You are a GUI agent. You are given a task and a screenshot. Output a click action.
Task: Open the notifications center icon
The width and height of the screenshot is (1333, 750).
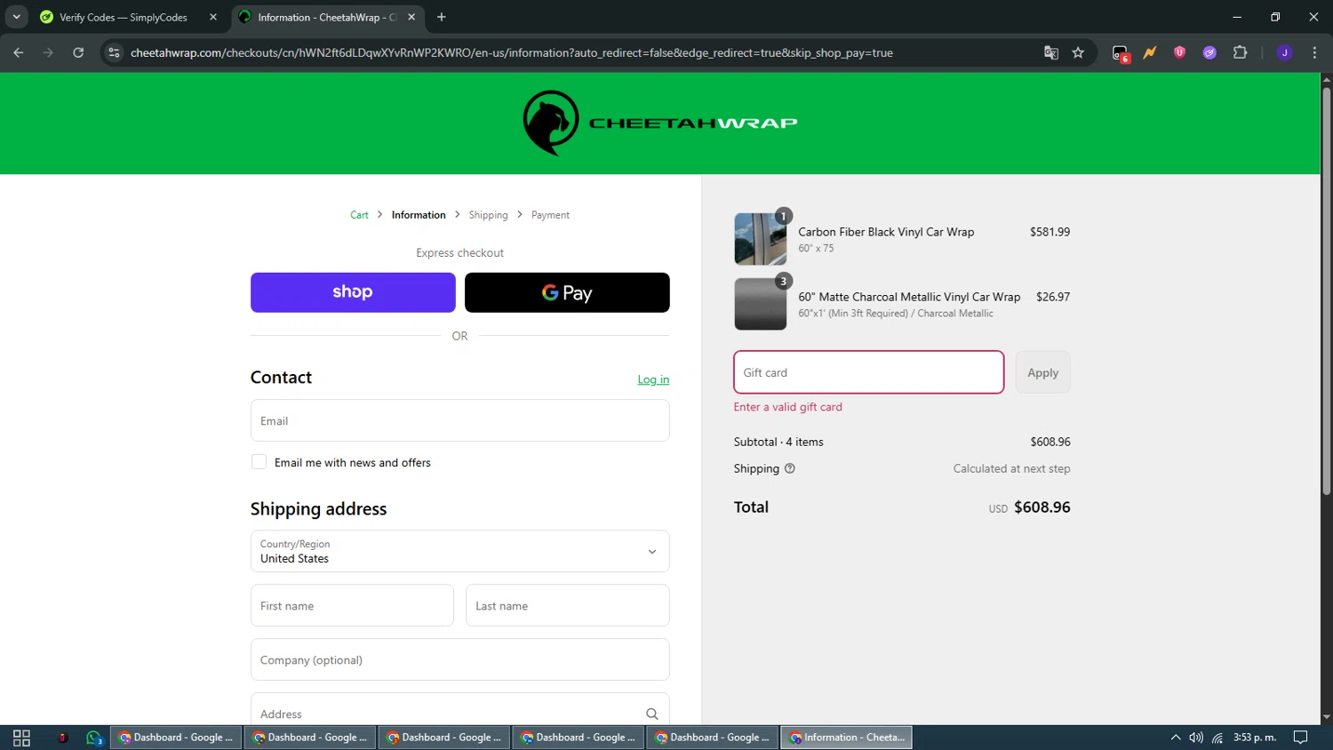tap(1301, 738)
